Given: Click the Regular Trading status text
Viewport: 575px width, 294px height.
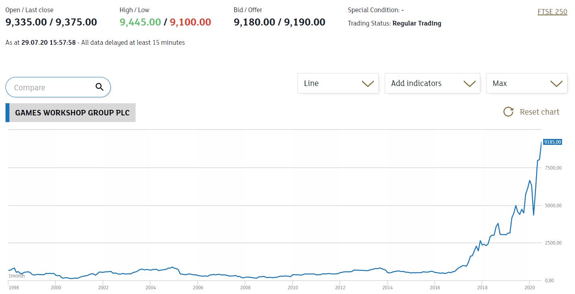Looking at the screenshot, I should 417,24.
